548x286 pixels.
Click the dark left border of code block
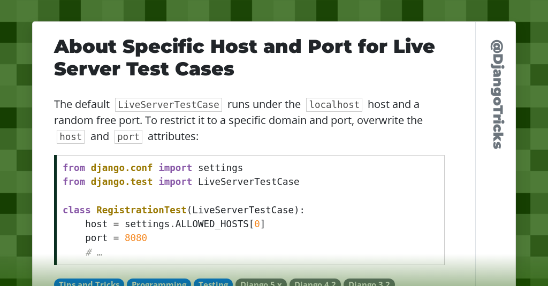56,210
